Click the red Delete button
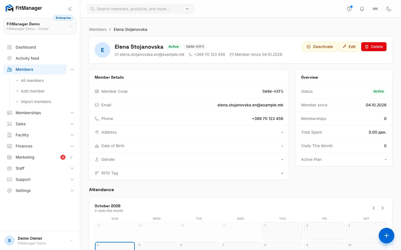 (374, 47)
